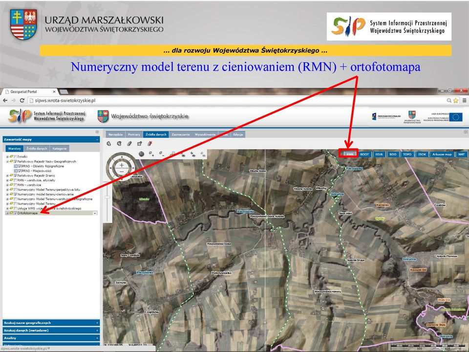The image size is (469, 352).
Task: Click the TOPO map button
Action: pos(407,154)
